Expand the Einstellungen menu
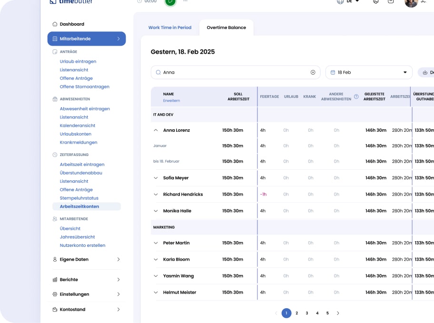Viewport: 434px width, 323px height. coord(118,294)
